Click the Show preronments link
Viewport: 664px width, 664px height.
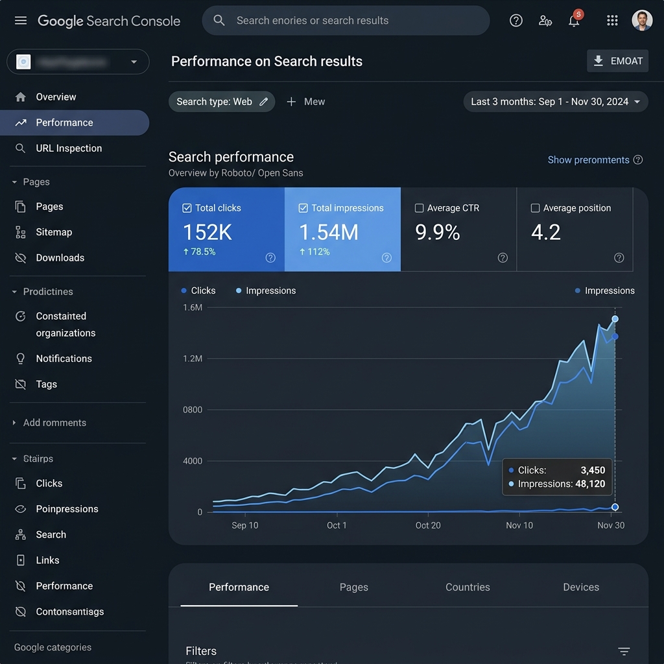[x=588, y=160]
